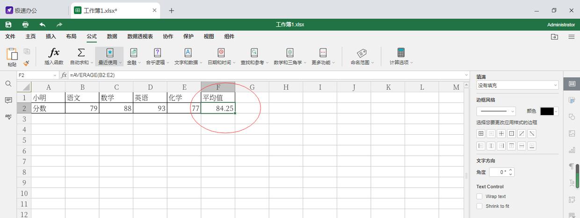Switch to the 数据透视表 tab
The width and height of the screenshot is (580, 218).
click(140, 36)
